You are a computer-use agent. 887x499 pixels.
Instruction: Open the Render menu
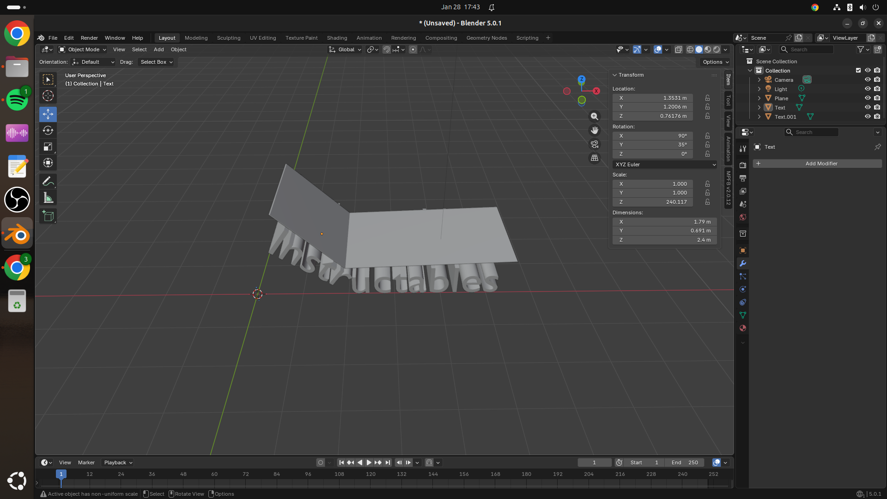(89, 38)
